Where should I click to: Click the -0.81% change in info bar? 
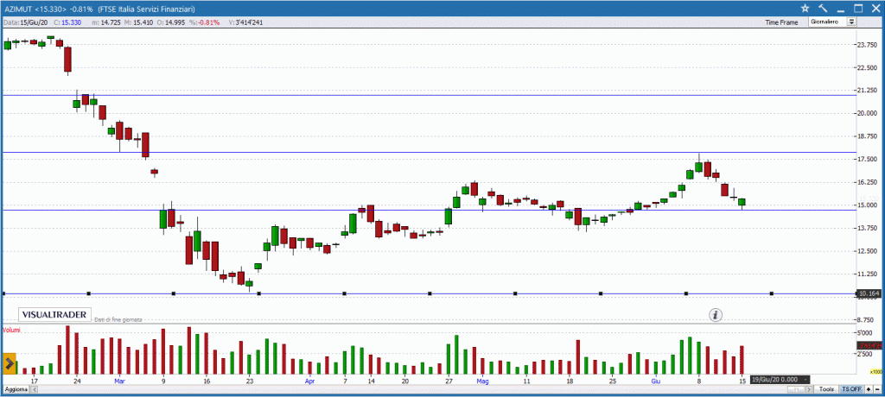(211, 22)
